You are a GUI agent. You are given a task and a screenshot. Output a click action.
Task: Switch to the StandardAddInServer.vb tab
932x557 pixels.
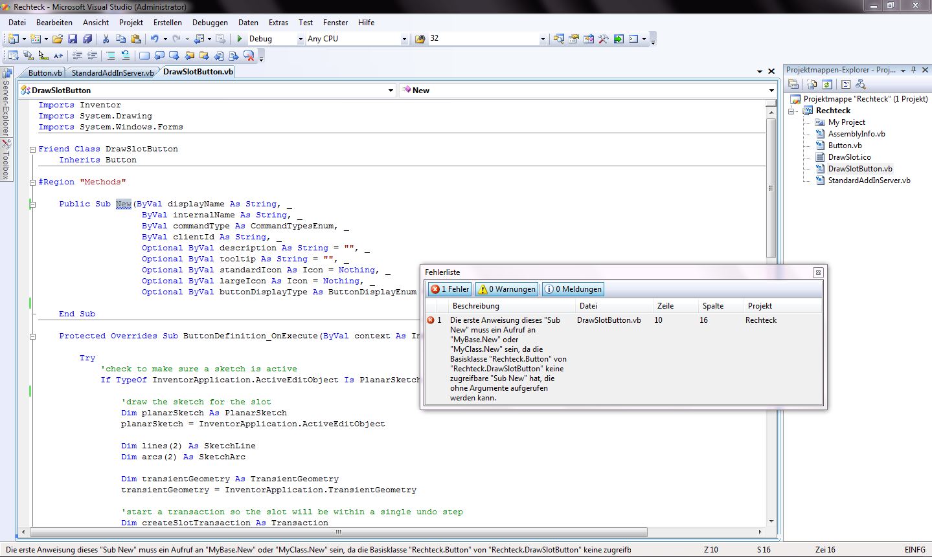113,73
